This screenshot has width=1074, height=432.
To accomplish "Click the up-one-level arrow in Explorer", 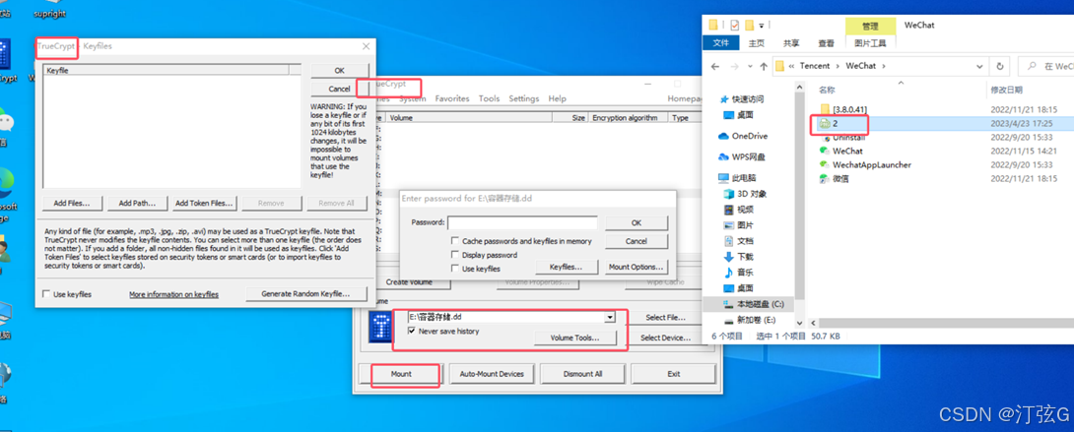I will tap(764, 66).
